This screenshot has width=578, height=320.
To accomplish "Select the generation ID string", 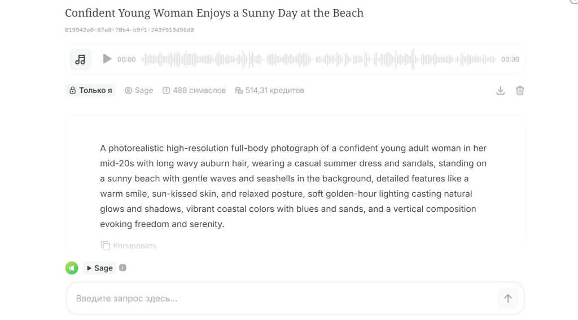I will point(129,30).
